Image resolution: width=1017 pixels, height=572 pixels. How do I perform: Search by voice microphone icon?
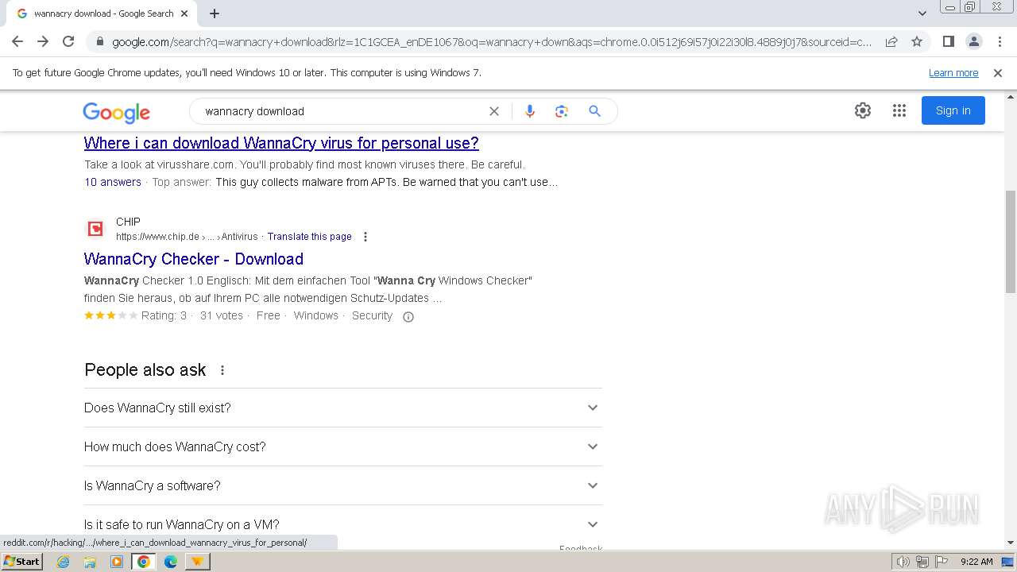(530, 111)
